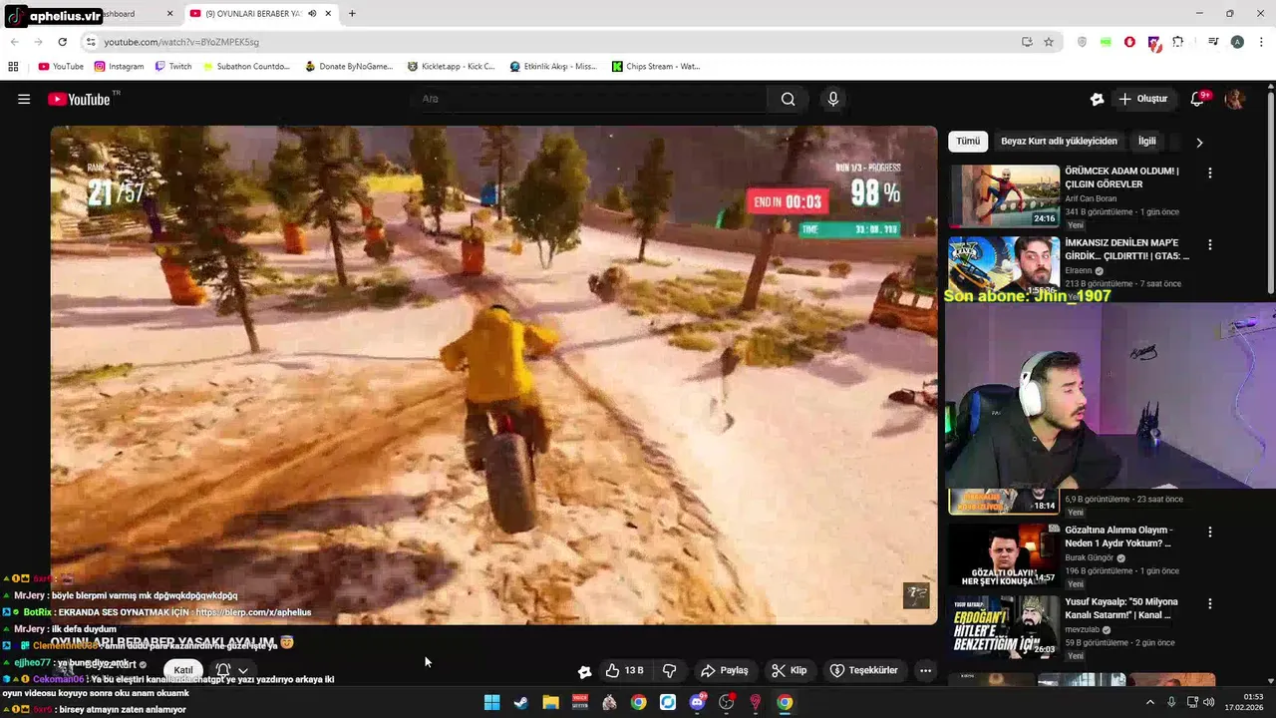Click the sparkle icon beside Oluştur
This screenshot has height=718, width=1276.
click(1097, 99)
